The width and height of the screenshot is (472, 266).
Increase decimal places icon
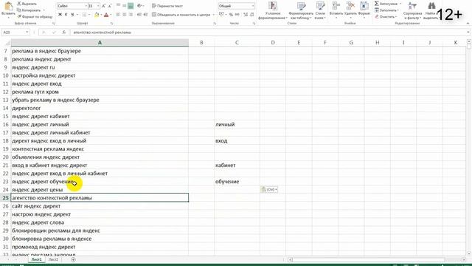246,15
